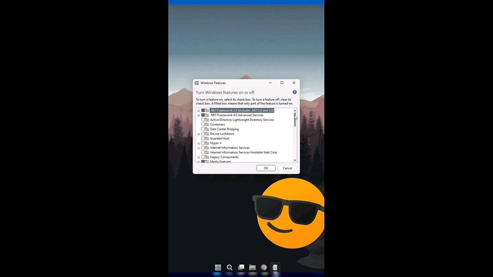Enable Active Directory Lightweight Directory Services checkbox
The height and width of the screenshot is (277, 493).
[203, 120]
